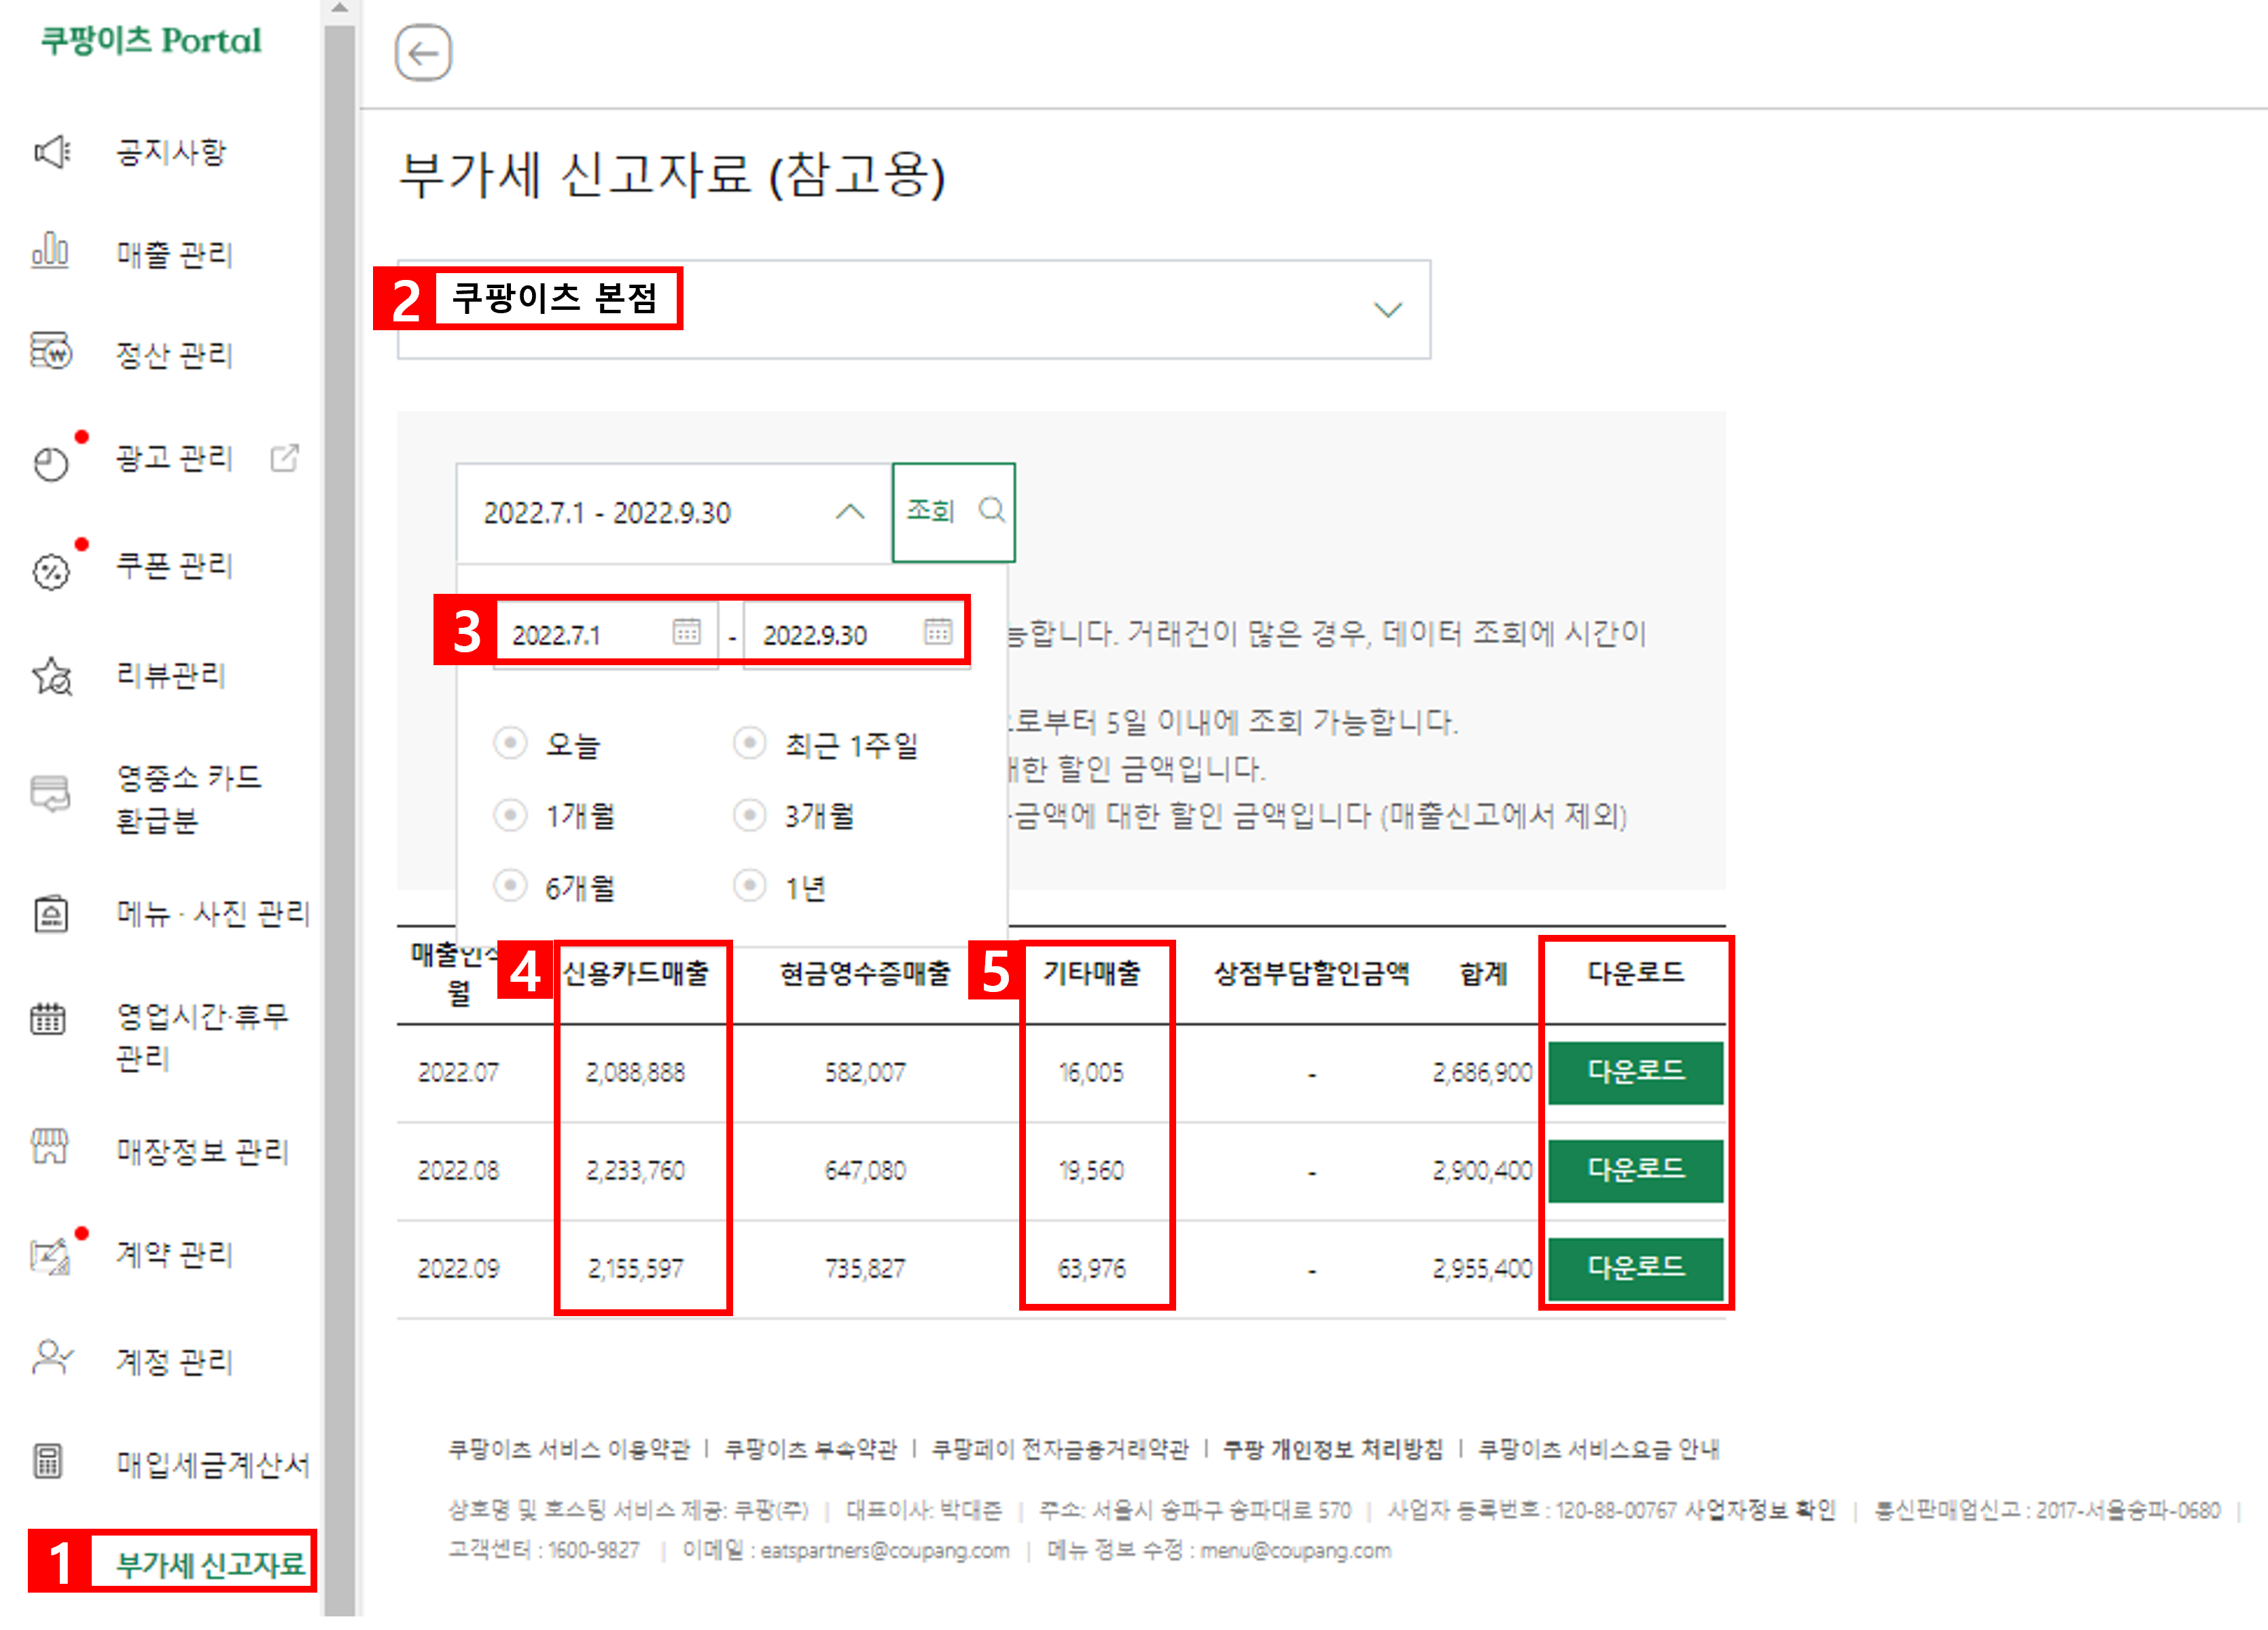2268x1630 pixels.
Task: Download the 2022.07 sales data
Action: click(x=1636, y=1073)
